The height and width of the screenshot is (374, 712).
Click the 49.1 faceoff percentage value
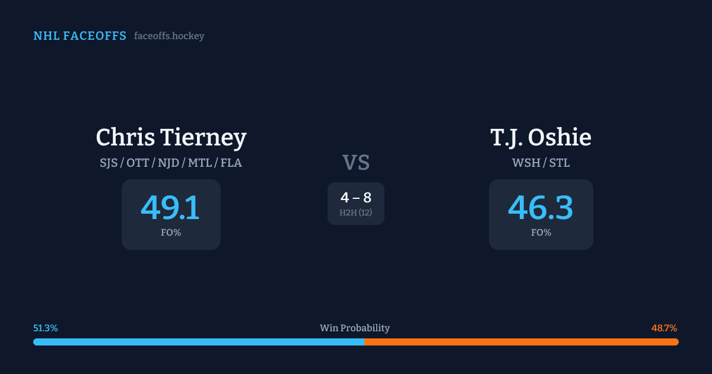pyautogui.click(x=171, y=207)
